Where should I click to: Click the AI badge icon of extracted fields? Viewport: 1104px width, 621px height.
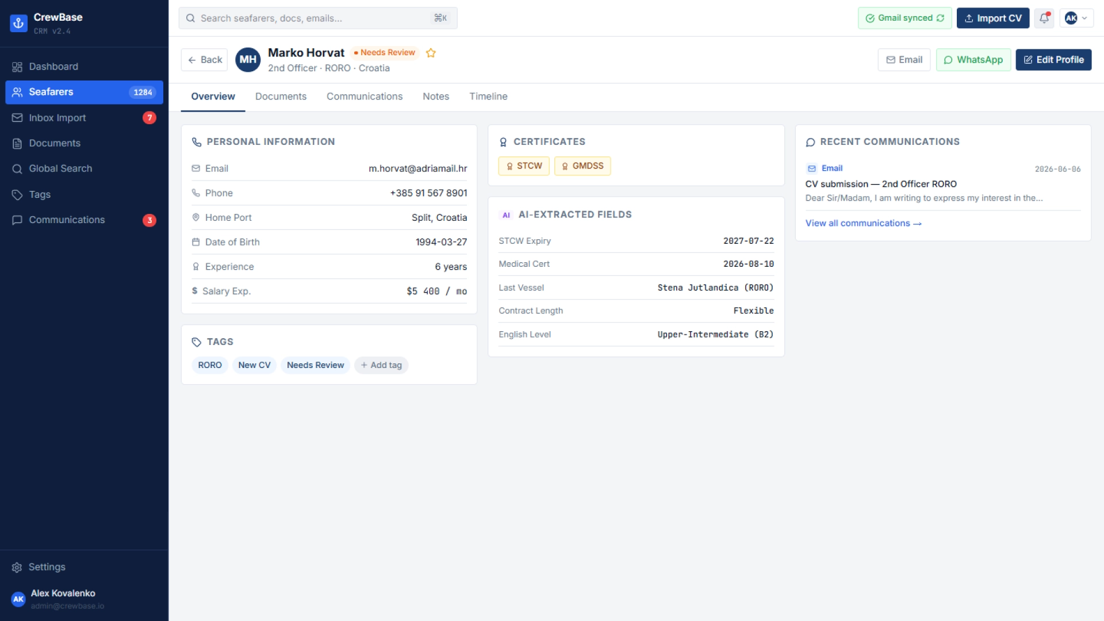coord(506,215)
